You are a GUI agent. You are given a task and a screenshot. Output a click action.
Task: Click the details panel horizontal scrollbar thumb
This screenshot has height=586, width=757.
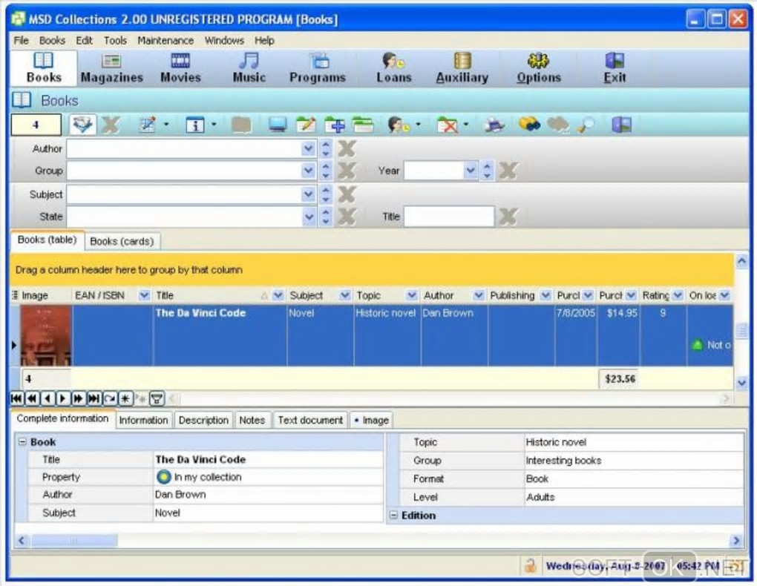74,541
